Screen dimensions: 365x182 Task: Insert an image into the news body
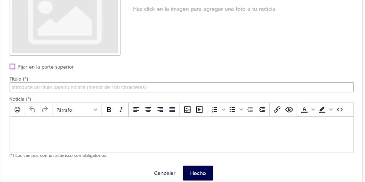point(187,110)
